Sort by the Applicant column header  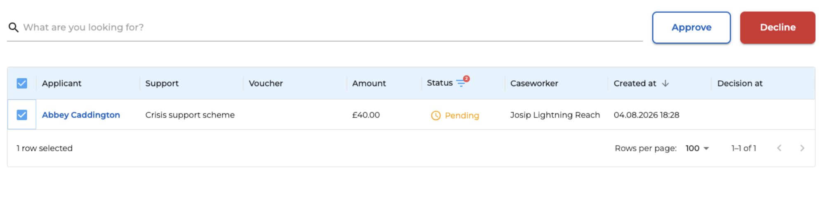pos(61,84)
